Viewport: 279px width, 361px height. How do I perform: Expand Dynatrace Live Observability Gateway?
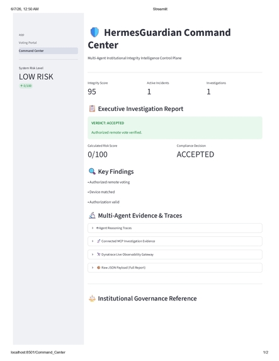175,255
